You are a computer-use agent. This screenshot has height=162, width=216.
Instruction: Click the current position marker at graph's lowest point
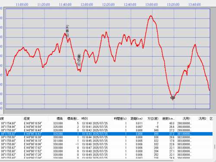173,98
